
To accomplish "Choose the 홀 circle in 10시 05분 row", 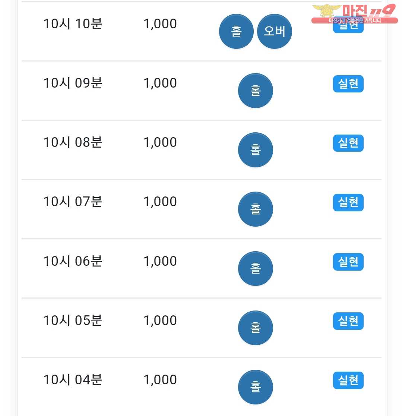I will click(x=255, y=328).
